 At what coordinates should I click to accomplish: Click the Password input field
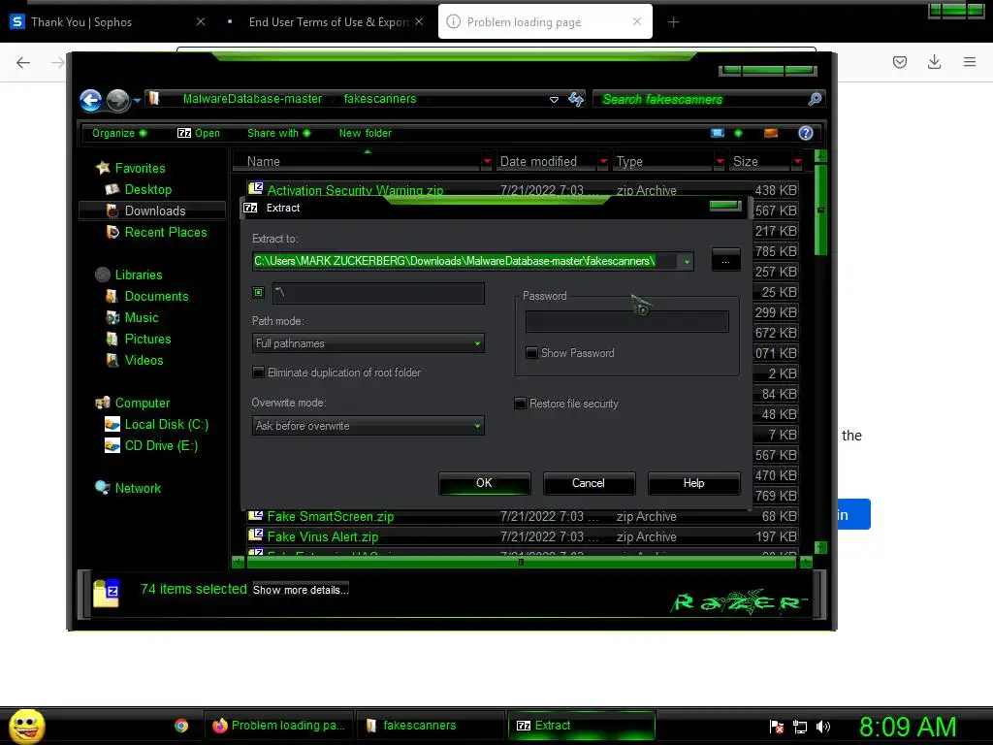click(627, 321)
